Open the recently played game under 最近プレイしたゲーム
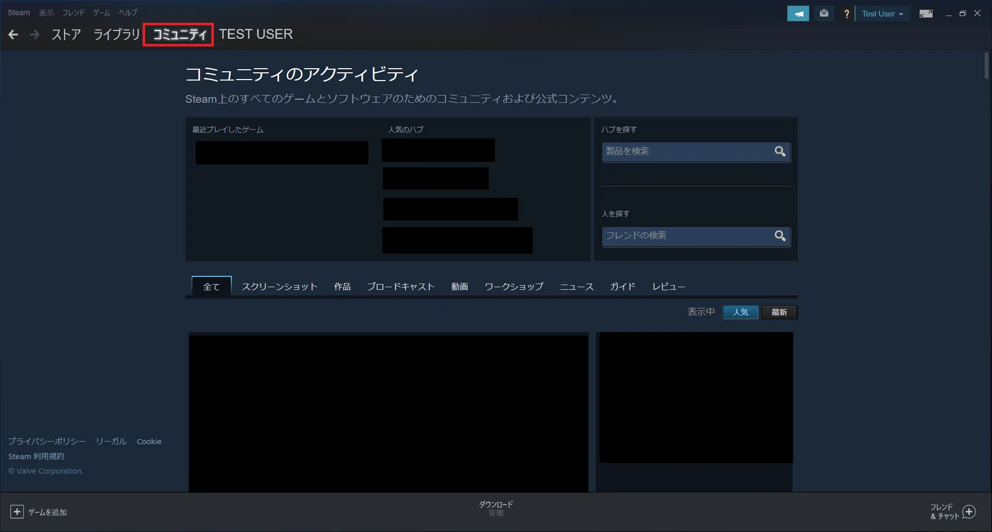This screenshot has width=992, height=532. (282, 153)
